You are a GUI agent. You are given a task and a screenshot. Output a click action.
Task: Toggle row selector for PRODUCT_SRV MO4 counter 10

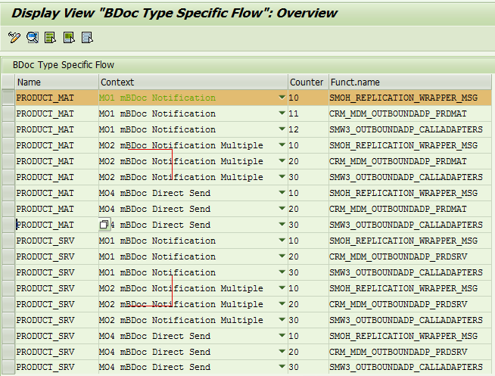point(8,336)
